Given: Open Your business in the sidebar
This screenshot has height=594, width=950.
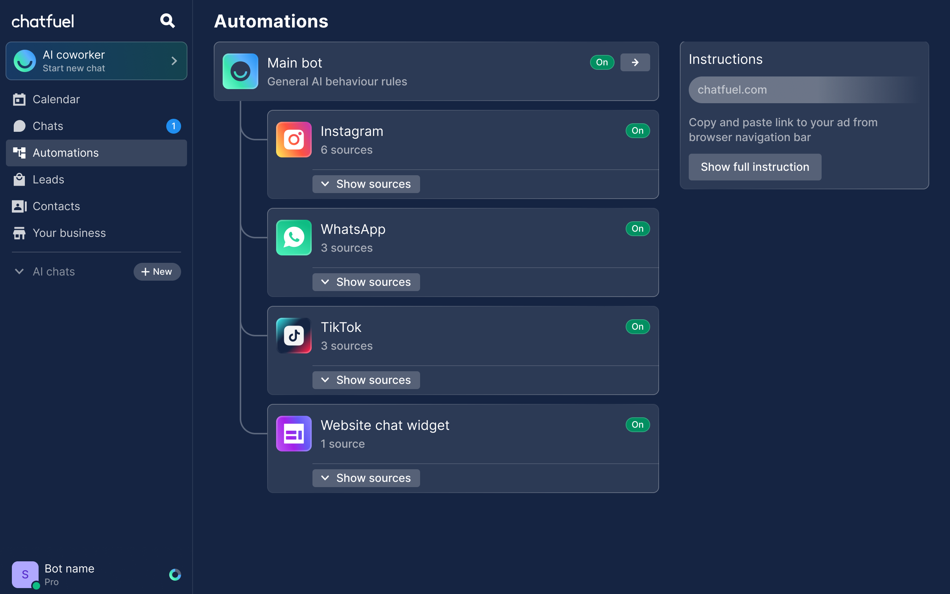Looking at the screenshot, I should tap(96, 233).
